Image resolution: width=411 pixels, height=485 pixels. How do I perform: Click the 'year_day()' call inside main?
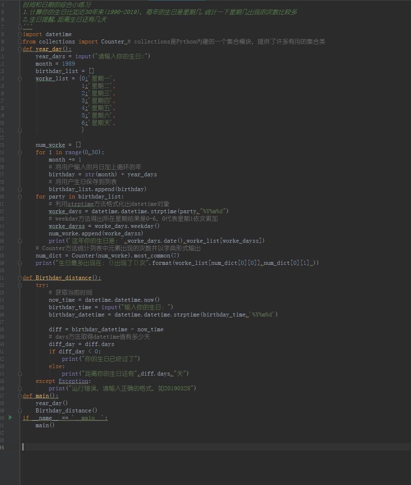51,403
